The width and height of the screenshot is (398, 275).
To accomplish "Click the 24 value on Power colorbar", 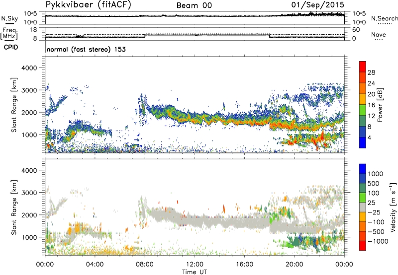I will [371, 83].
